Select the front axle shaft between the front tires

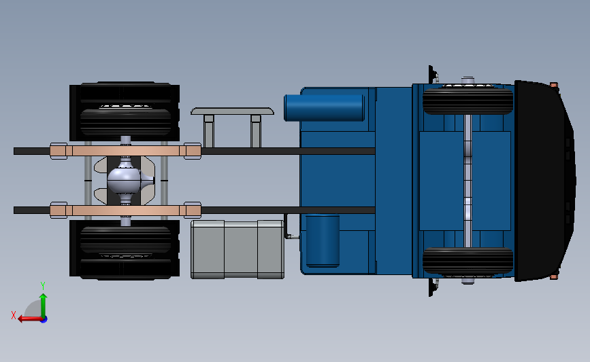pyautogui.click(x=468, y=181)
